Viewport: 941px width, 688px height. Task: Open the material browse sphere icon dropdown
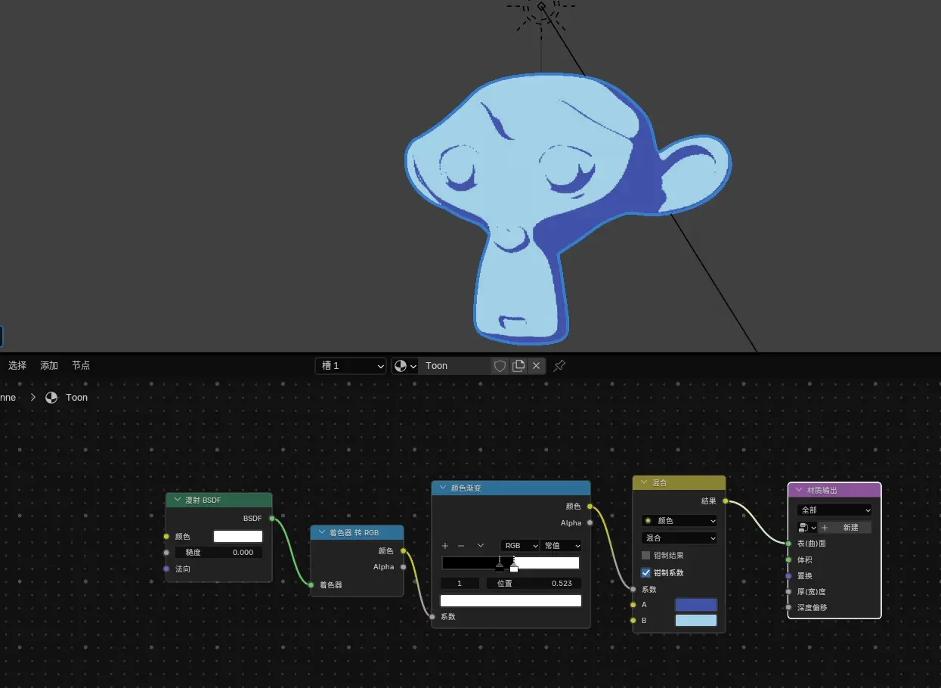[x=405, y=366]
